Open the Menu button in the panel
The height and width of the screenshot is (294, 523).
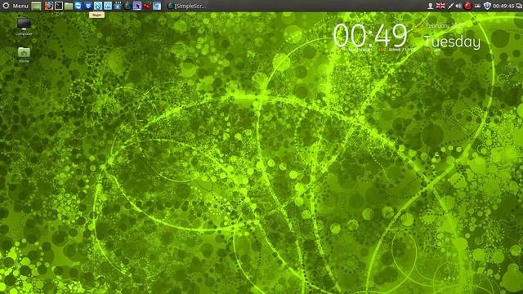pos(15,6)
